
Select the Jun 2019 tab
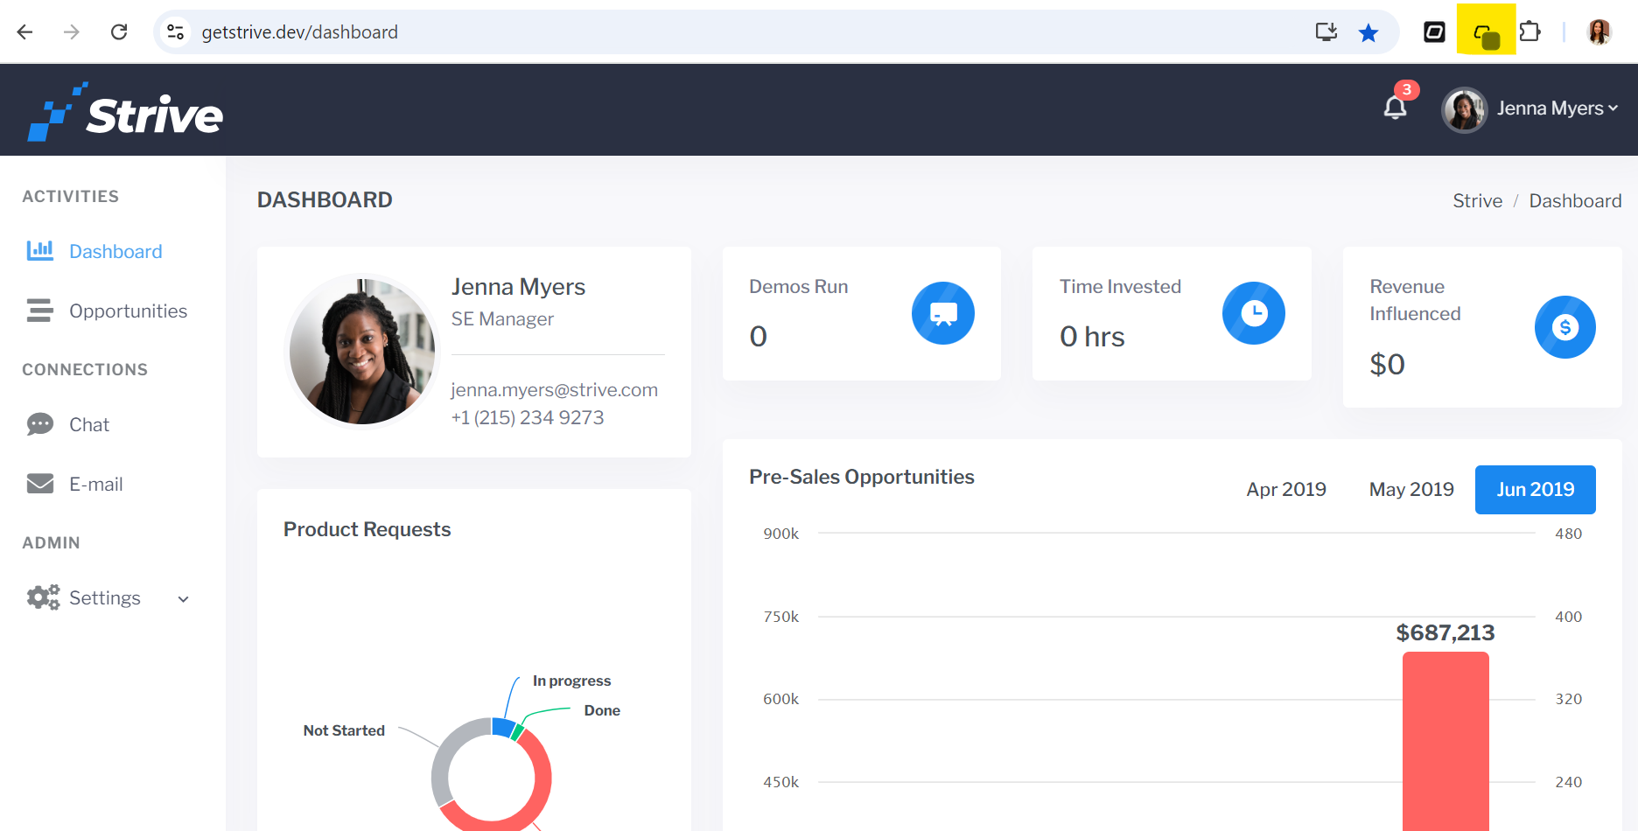pos(1535,490)
